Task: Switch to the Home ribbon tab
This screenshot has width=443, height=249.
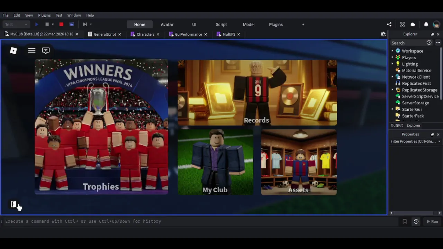Action: 140,25
